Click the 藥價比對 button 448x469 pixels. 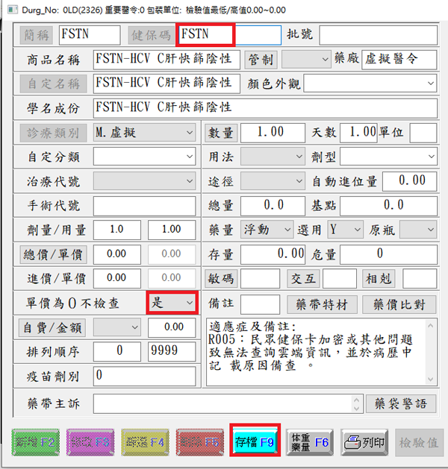pyautogui.click(x=399, y=304)
